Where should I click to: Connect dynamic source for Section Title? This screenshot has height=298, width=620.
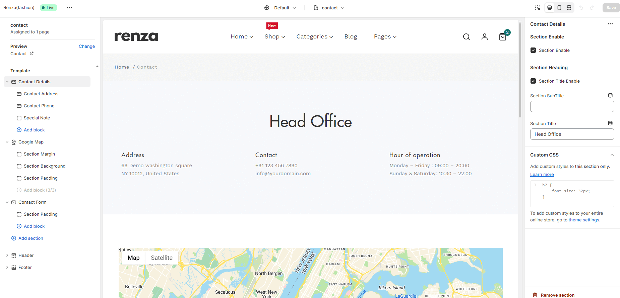(x=610, y=123)
